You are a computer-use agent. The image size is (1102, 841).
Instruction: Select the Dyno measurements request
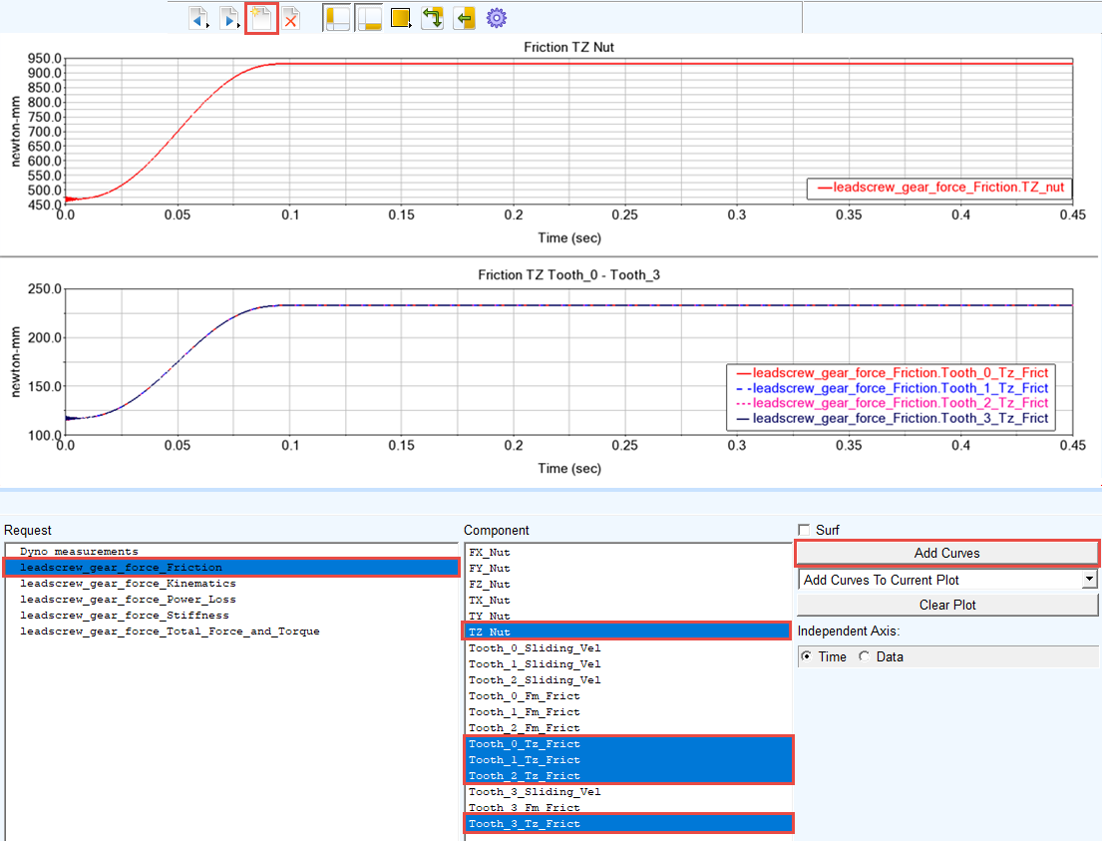79,552
